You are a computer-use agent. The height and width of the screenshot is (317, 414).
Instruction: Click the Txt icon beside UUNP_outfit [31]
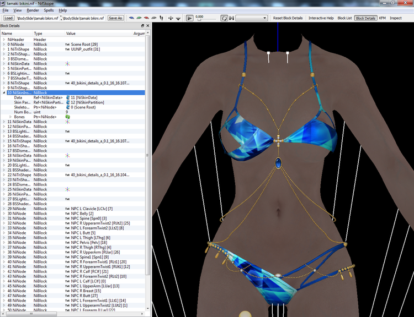(67, 49)
